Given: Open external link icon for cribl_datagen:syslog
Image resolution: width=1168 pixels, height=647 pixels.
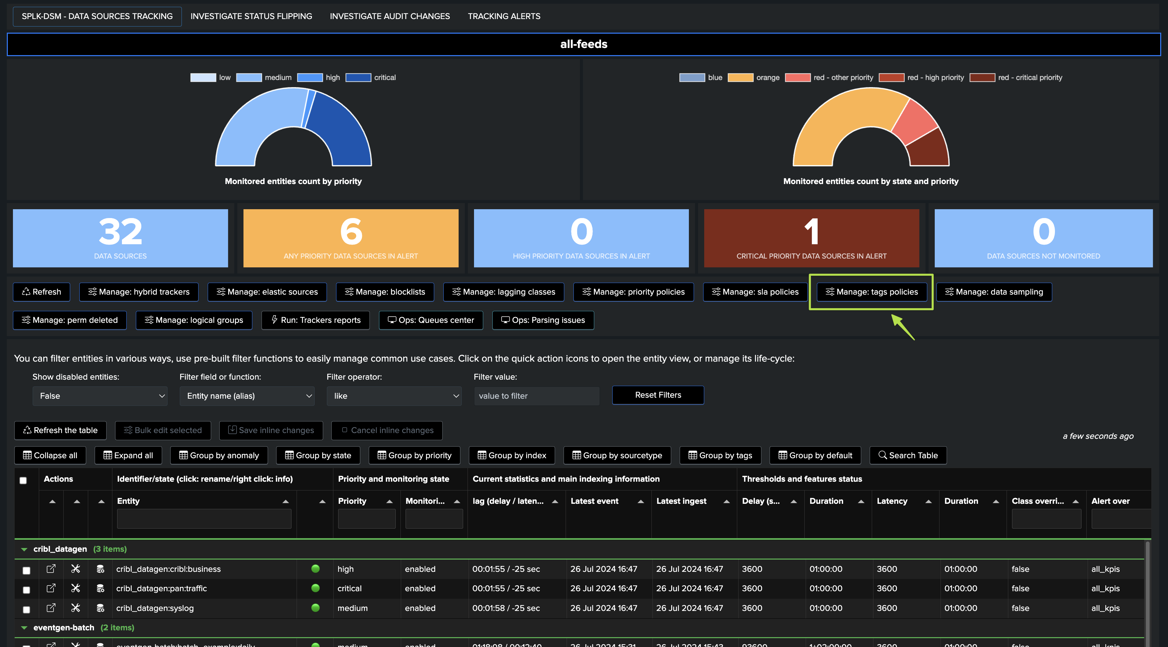Looking at the screenshot, I should (x=51, y=608).
